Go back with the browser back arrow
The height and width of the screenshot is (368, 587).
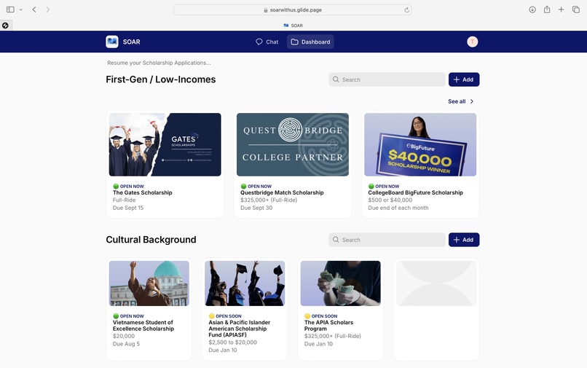tap(34, 9)
